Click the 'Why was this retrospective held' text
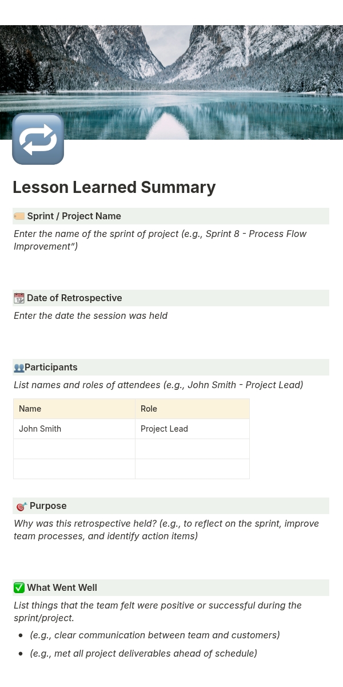This screenshot has height=687, width=343. pos(166,530)
